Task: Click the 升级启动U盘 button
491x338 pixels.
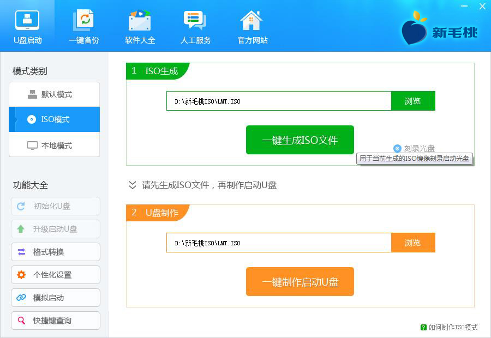Action: (56, 229)
